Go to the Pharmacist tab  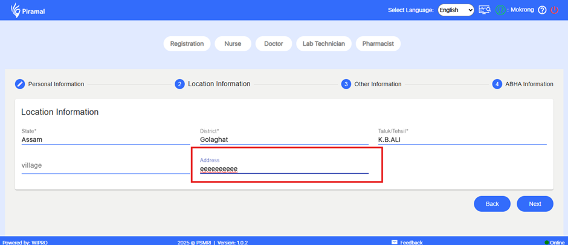378,44
